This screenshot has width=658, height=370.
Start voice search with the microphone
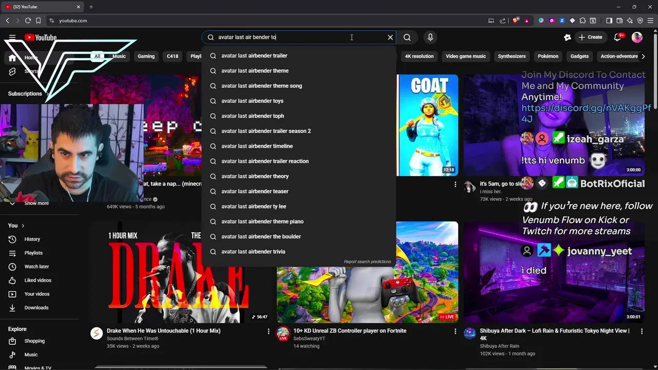pyautogui.click(x=430, y=37)
